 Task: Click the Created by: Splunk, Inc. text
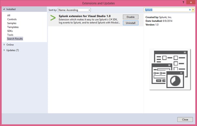tap(159, 17)
